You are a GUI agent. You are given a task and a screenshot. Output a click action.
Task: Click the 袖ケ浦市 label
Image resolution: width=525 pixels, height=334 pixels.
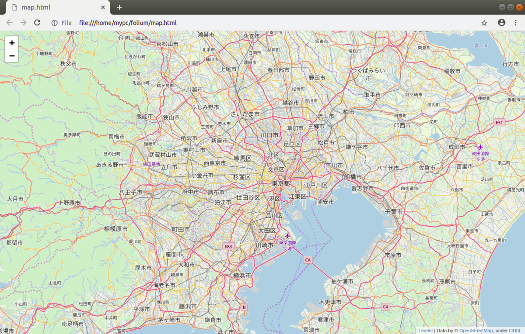[x=342, y=281]
